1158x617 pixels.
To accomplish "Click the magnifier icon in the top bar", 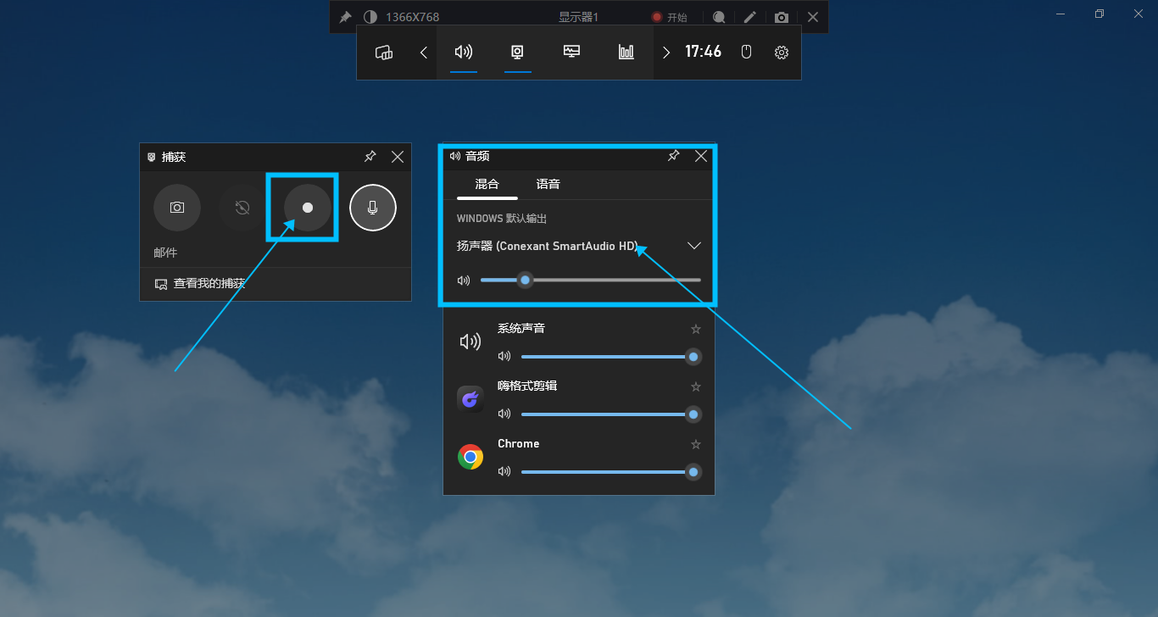I will tap(718, 17).
